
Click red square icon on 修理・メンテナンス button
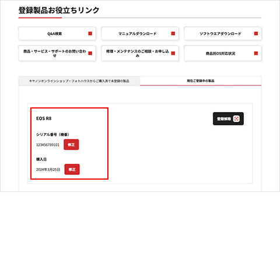[x=173, y=53]
